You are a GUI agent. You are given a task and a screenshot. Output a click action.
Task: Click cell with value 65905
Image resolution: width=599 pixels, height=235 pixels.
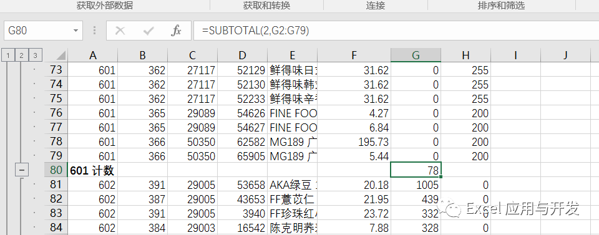(243, 156)
